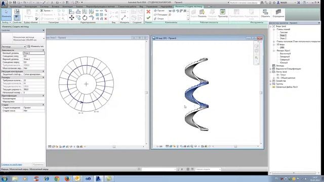Collapse the Floor Plans node in Project Browser
The height and width of the screenshot is (182, 324).
274,29
